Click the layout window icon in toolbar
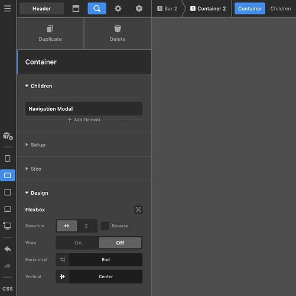Screen dimensions: 296x296 [76, 8]
